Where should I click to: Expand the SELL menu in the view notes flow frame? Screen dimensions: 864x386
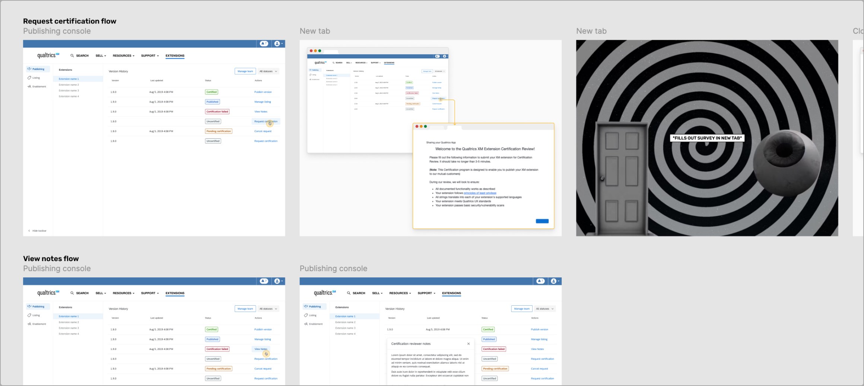(101, 293)
